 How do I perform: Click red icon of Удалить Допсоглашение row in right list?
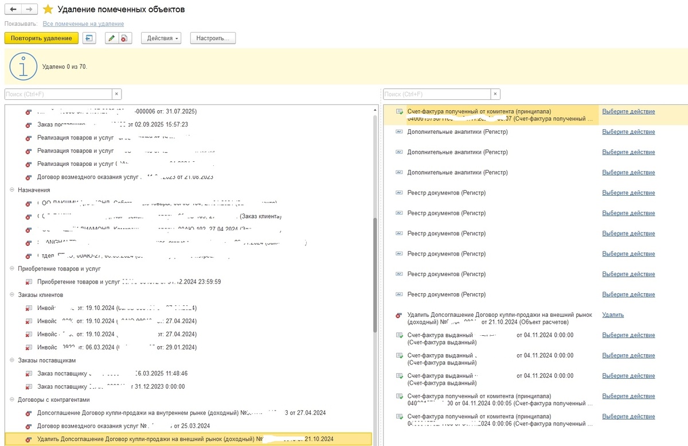(400, 315)
